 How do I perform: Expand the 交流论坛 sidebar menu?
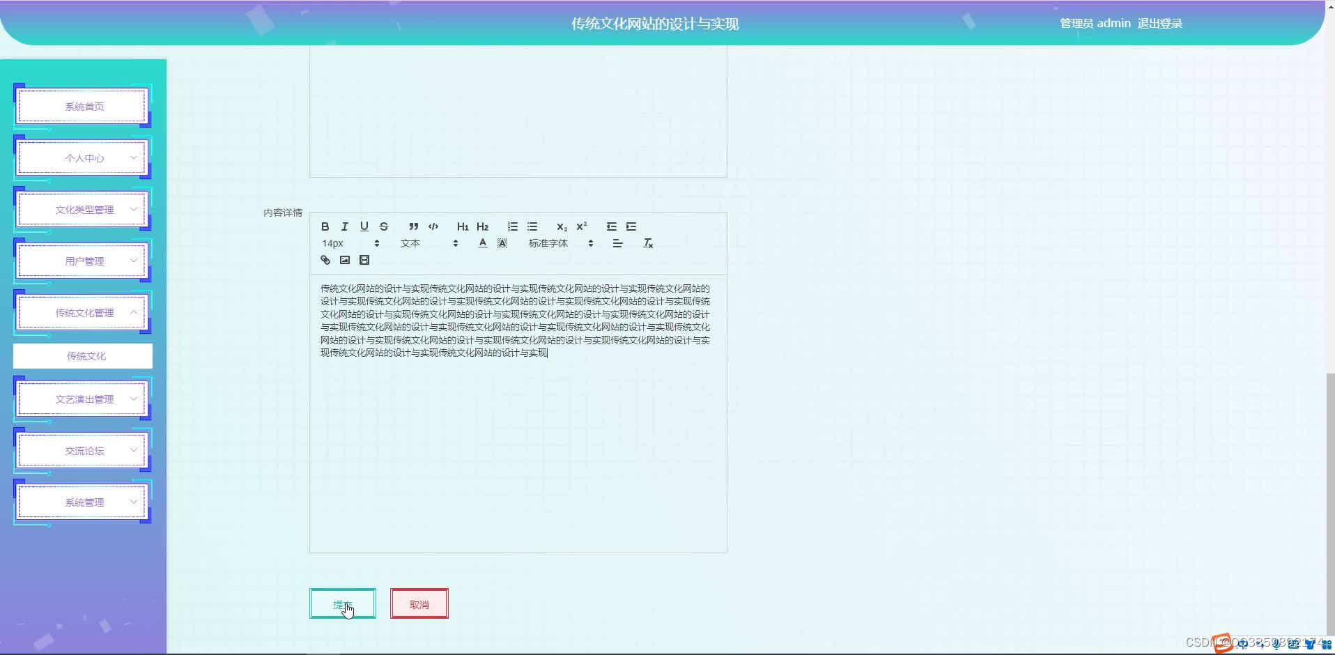[83, 451]
